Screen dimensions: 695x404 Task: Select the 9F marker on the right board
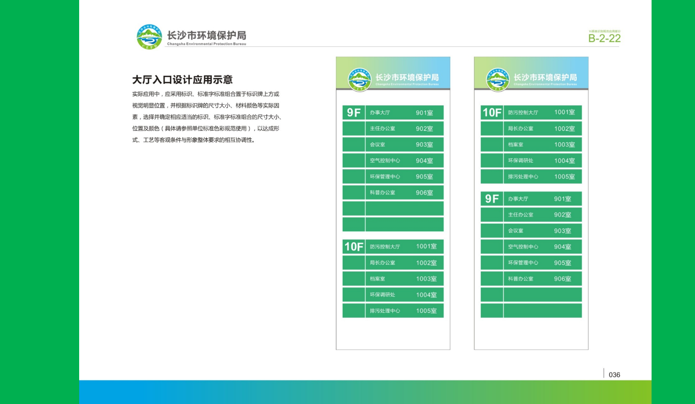point(491,199)
